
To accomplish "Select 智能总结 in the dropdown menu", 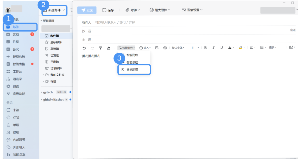I will point(133,62).
